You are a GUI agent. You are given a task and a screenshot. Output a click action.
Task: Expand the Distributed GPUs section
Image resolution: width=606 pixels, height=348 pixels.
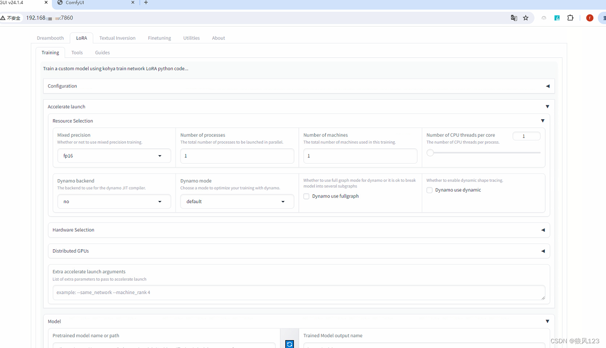pos(299,251)
